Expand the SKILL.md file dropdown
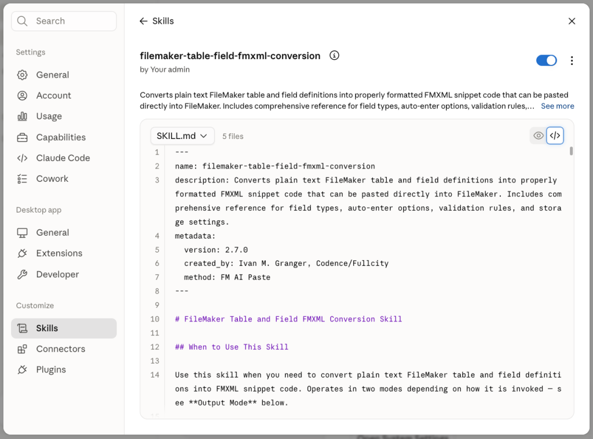Screen dimensions: 593x439 182,136
